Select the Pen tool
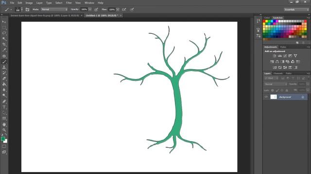The width and height of the screenshot is (311, 174). coord(4,101)
